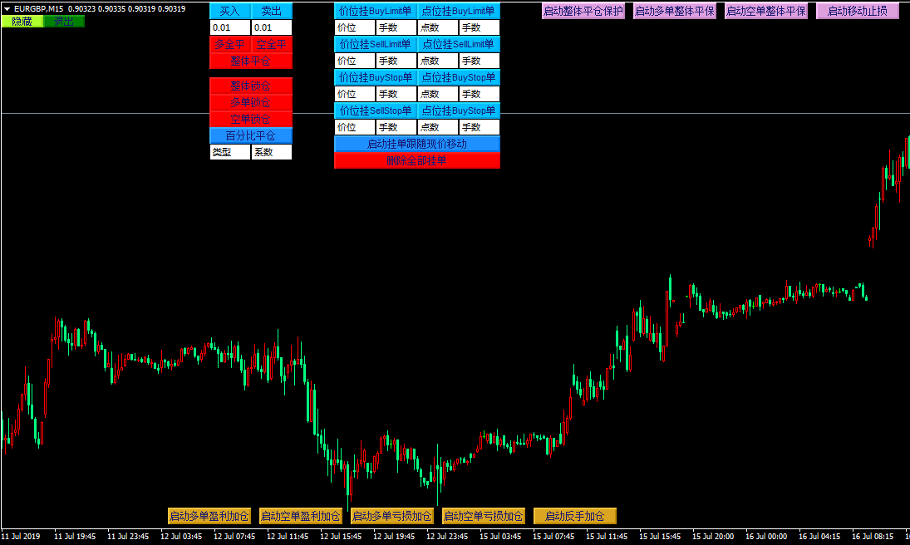Toggle the 启动反手加仓 button

574,516
